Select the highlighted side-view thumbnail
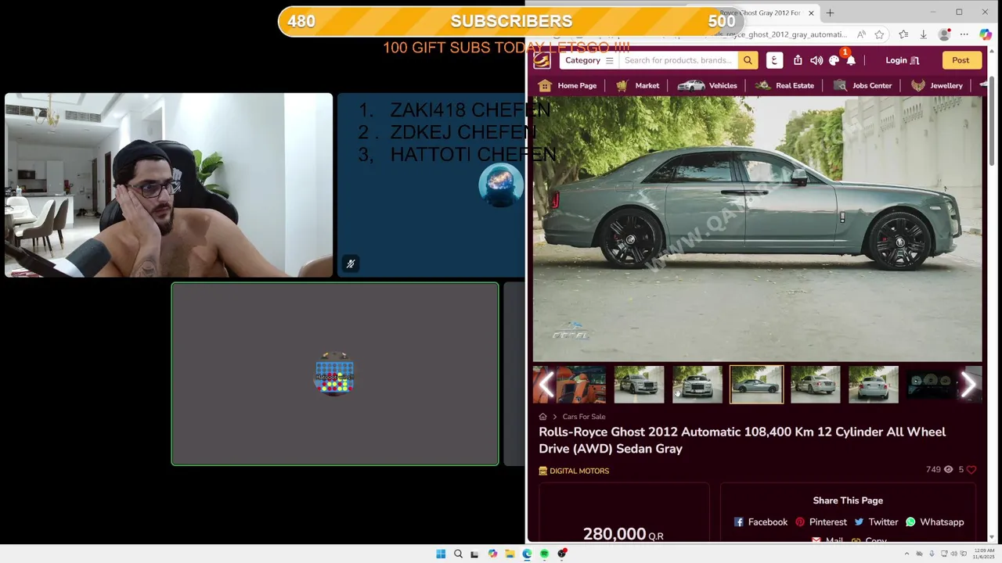 (756, 384)
